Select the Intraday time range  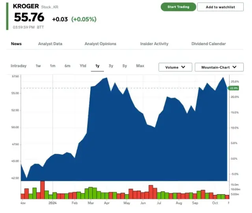[19, 66]
